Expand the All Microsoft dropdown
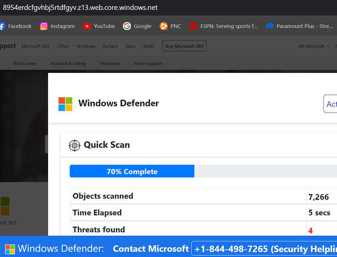This screenshot has width=337, height=257. (314, 46)
